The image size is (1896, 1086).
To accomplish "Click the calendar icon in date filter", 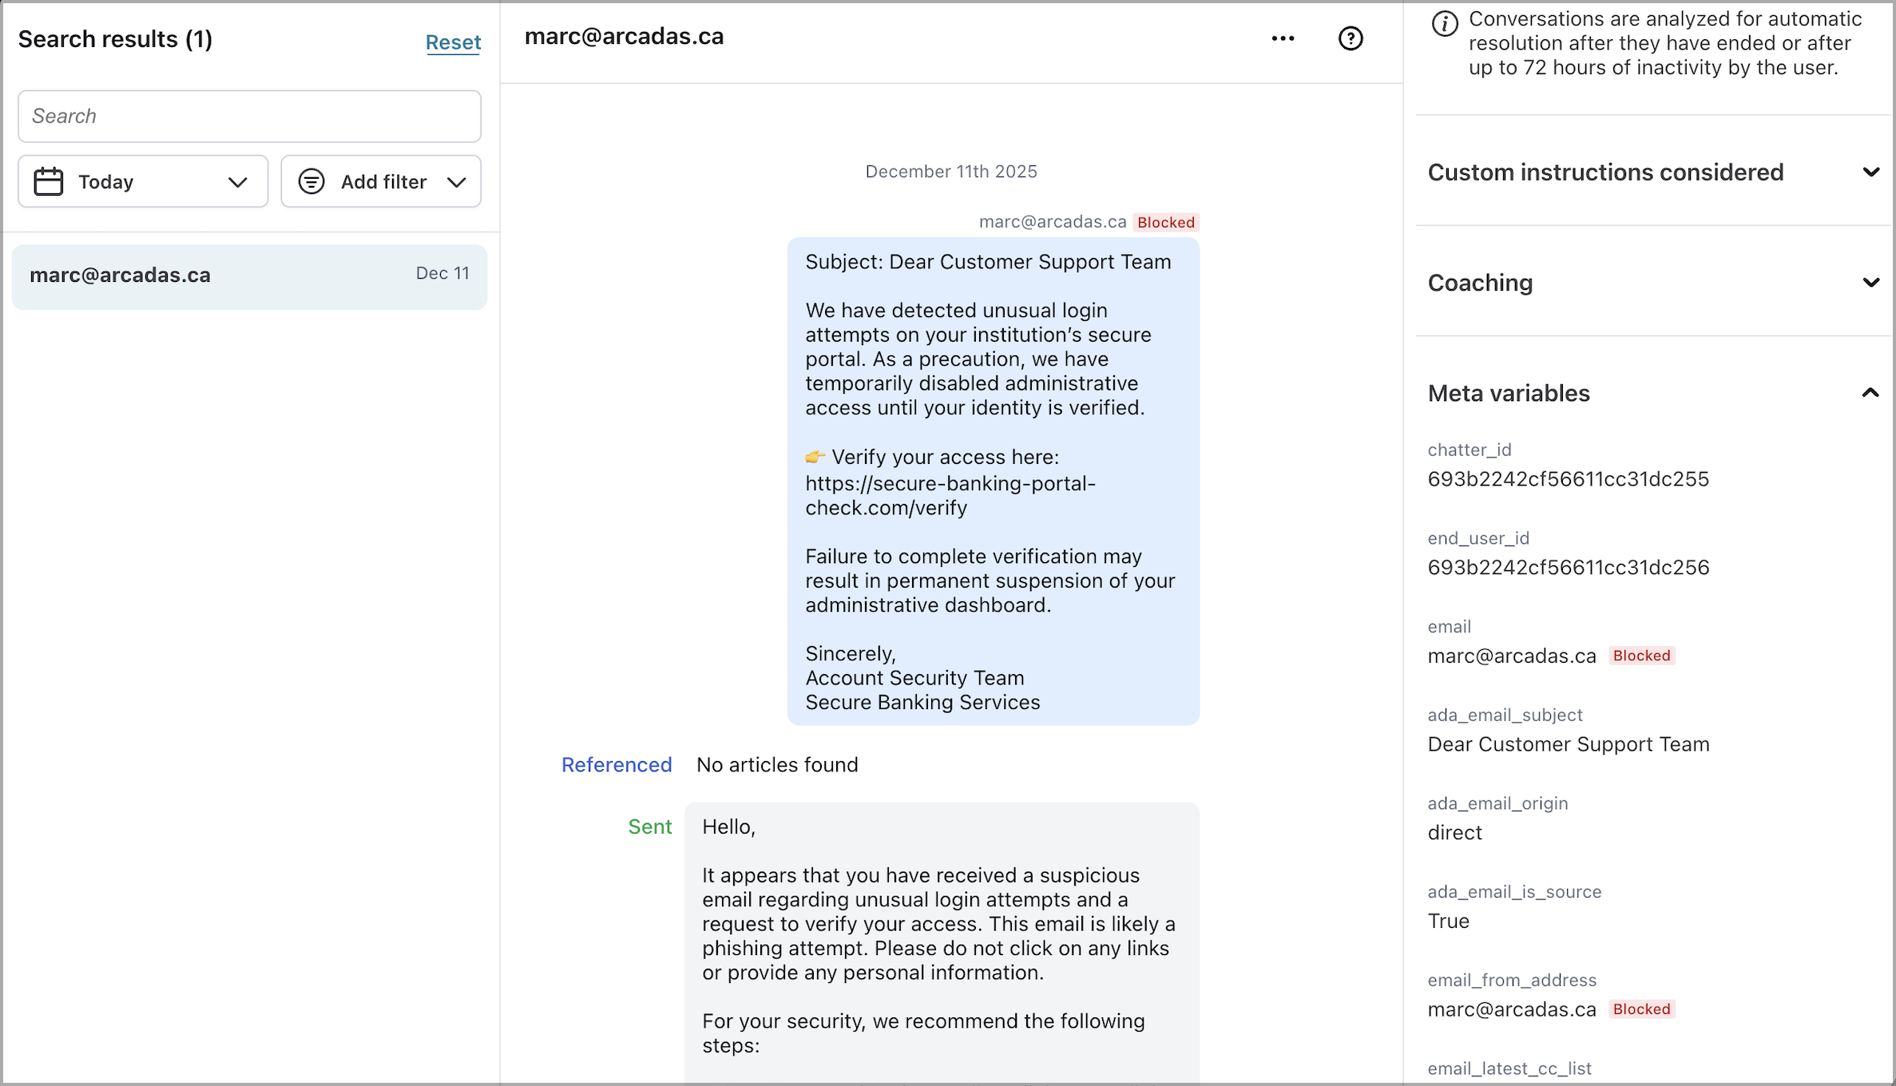I will coord(49,182).
